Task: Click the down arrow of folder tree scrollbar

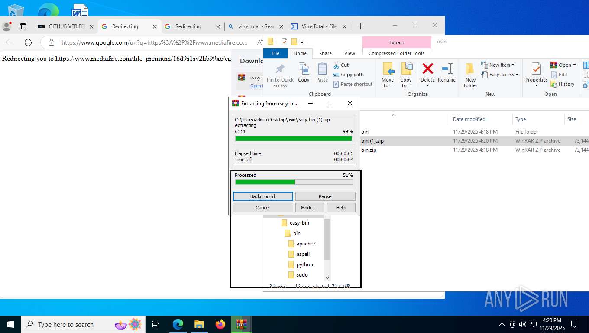Action: click(327, 277)
